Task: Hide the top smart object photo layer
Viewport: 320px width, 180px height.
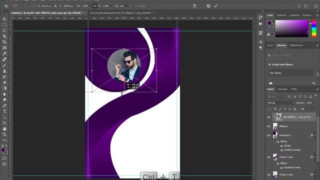Action: click(x=268, y=117)
